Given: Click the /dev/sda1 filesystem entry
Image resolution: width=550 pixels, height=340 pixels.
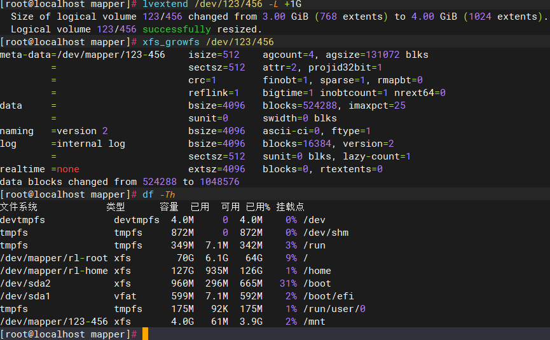Looking at the screenshot, I should point(25,296).
